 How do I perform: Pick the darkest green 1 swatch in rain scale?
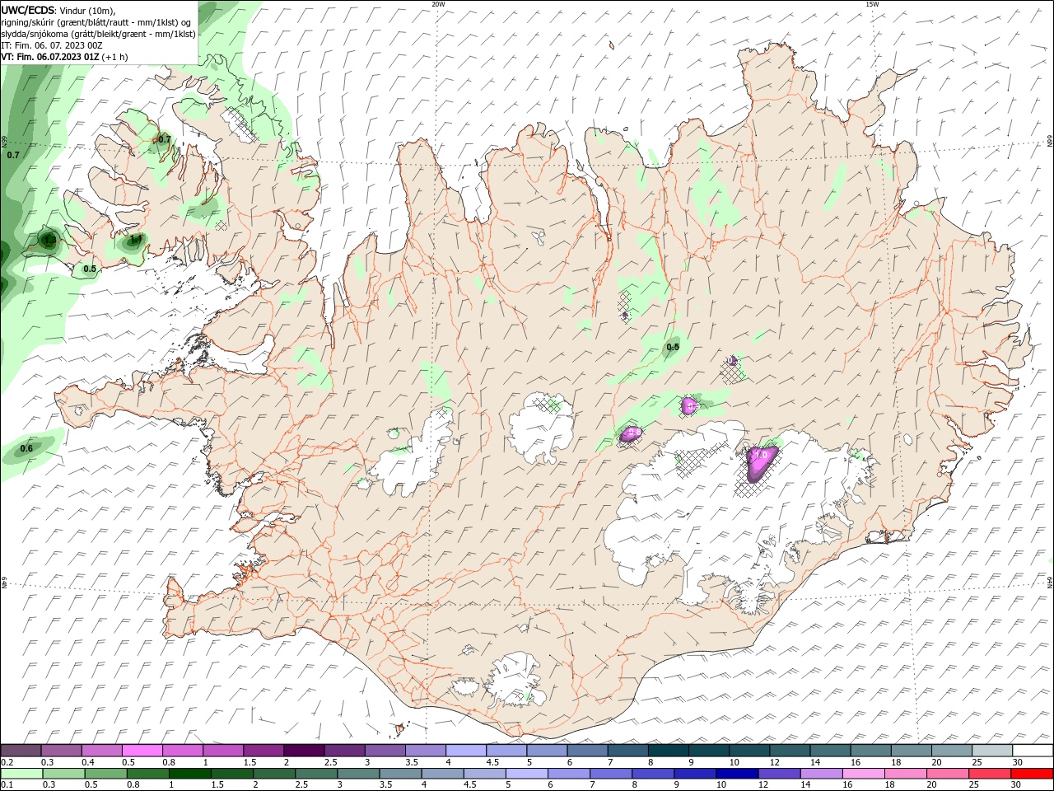point(189,774)
